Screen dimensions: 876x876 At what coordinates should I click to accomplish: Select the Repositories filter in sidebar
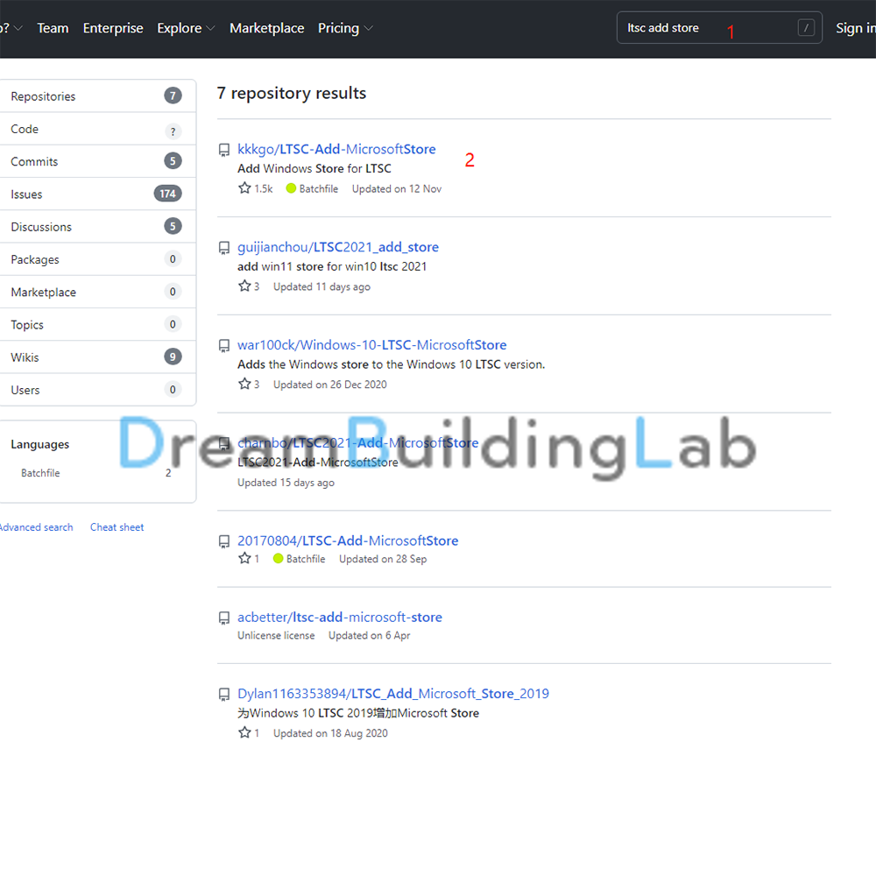pos(98,96)
